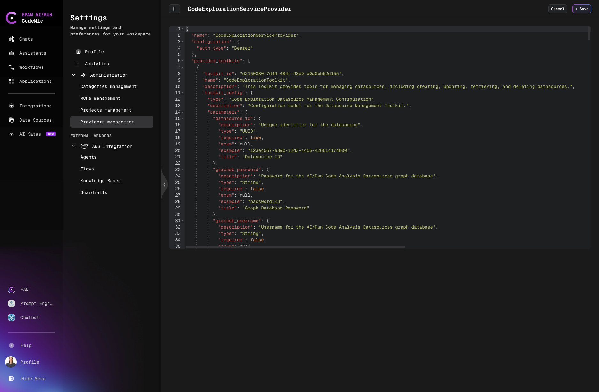Open the Integrations section

tap(35, 106)
